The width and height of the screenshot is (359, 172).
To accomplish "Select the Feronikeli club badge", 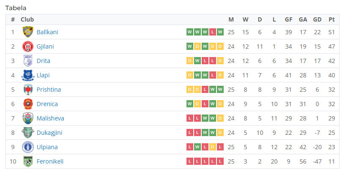I will click(x=28, y=161).
